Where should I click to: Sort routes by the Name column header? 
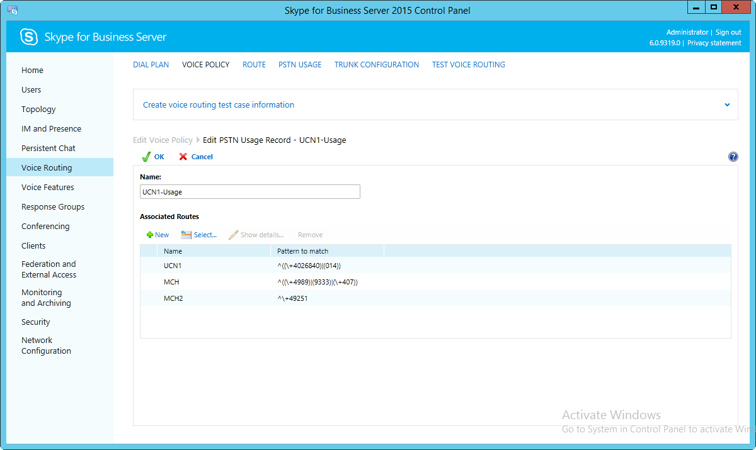[x=214, y=251]
